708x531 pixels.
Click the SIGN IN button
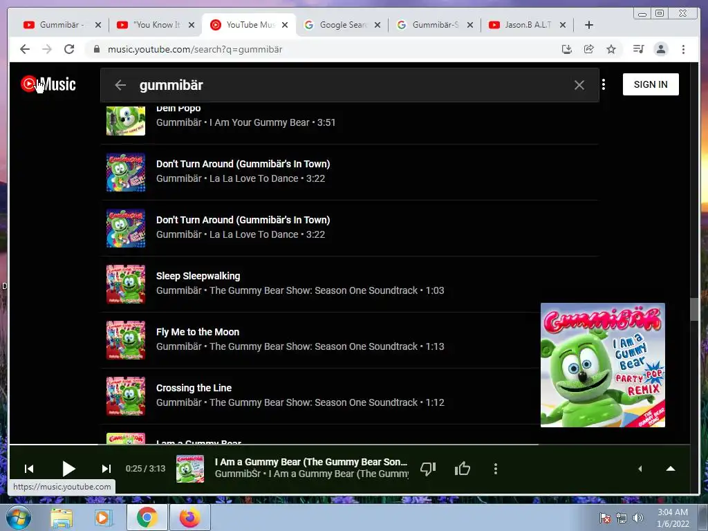pos(651,84)
